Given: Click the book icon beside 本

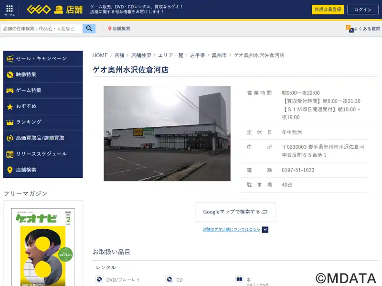Looking at the screenshot, I should click(x=240, y=279).
